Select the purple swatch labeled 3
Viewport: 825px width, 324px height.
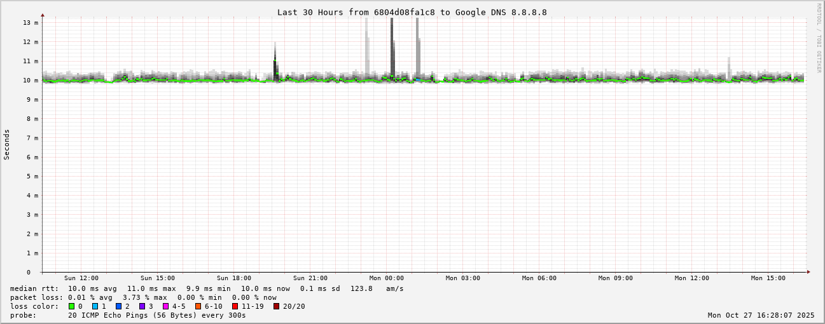[x=142, y=306]
